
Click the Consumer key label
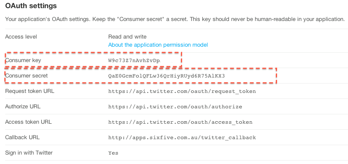(x=23, y=60)
